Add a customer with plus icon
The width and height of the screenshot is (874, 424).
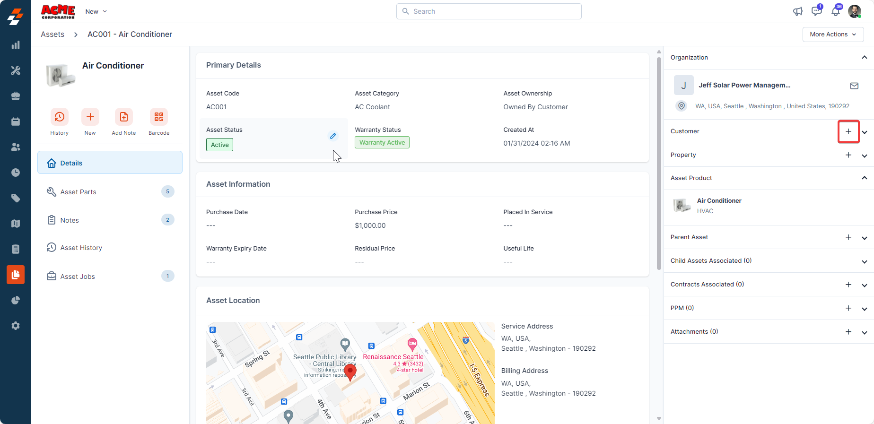pos(848,131)
